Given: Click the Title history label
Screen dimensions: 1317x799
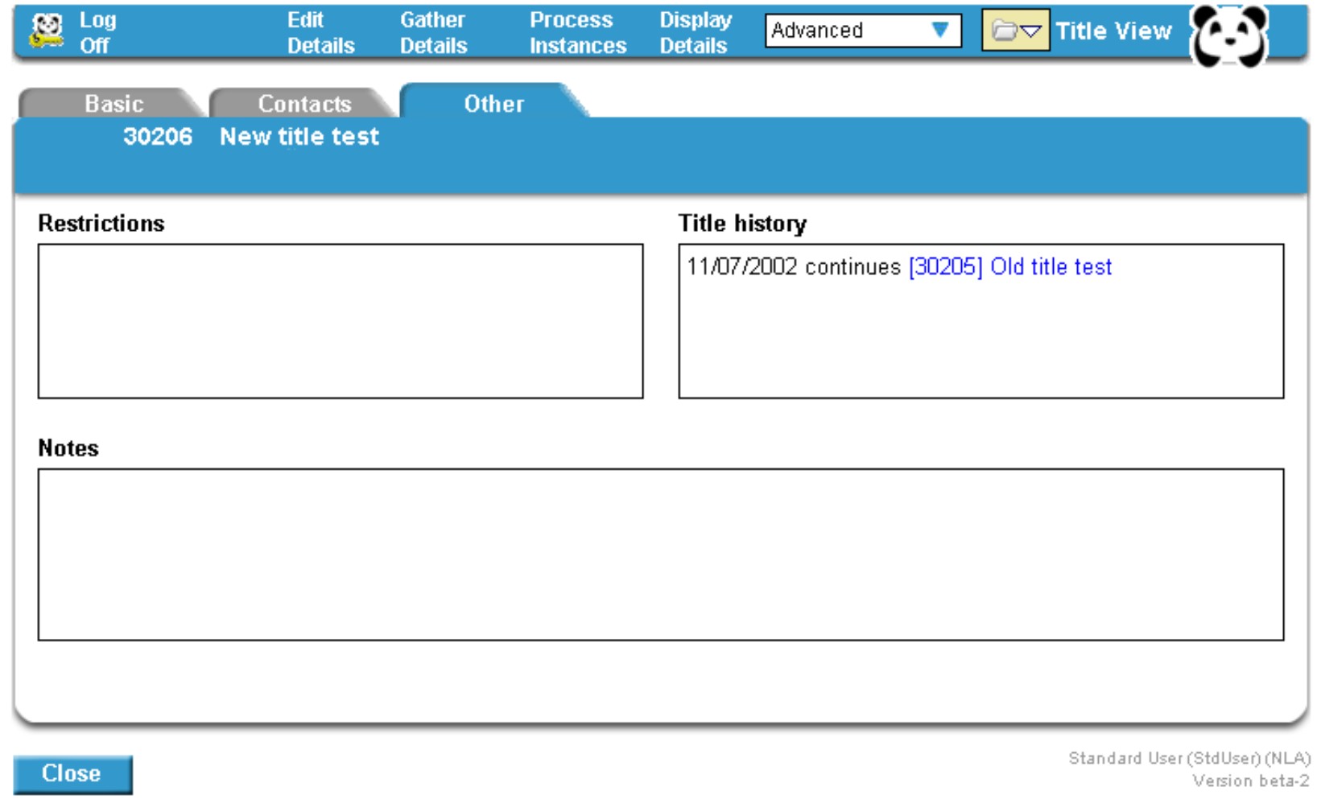Looking at the screenshot, I should (742, 223).
